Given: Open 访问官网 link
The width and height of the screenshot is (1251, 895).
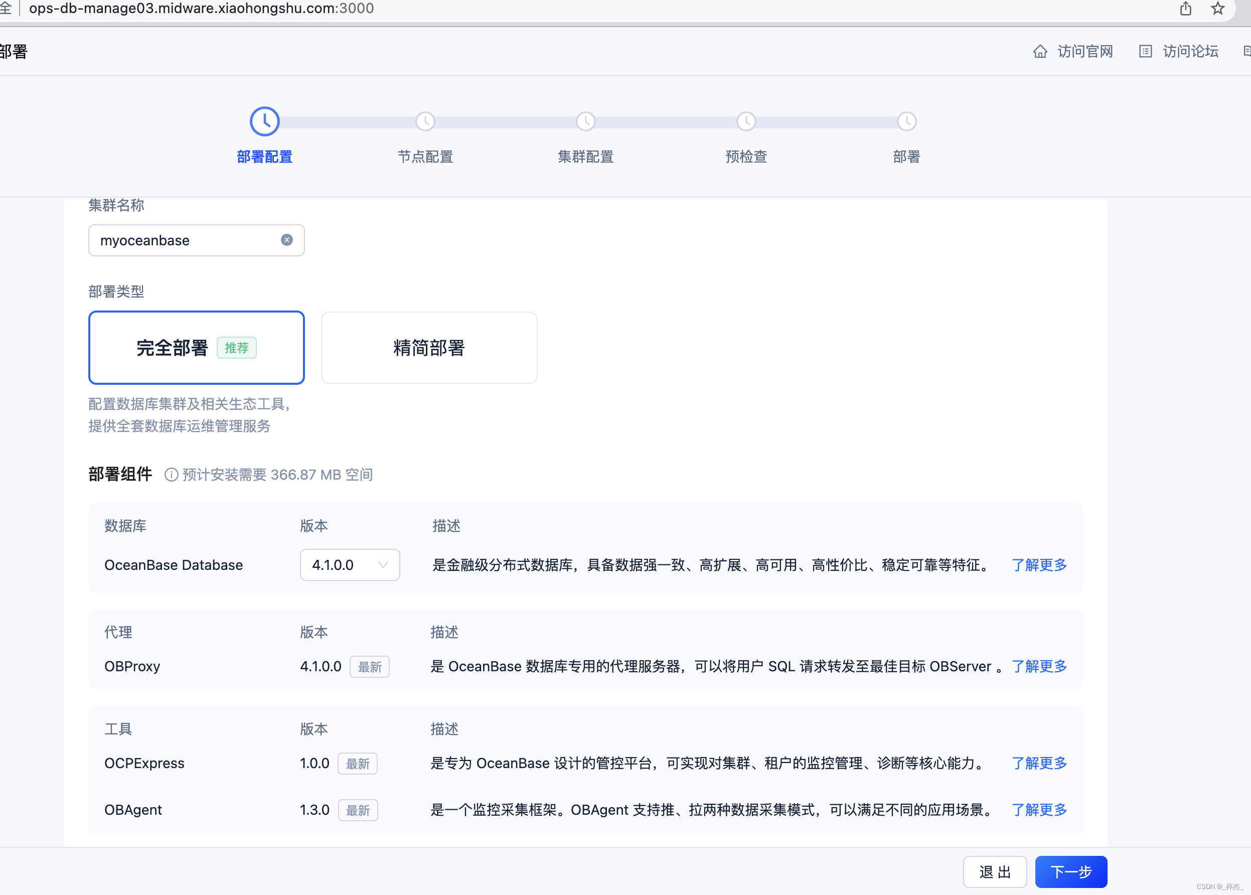Looking at the screenshot, I should point(1085,51).
